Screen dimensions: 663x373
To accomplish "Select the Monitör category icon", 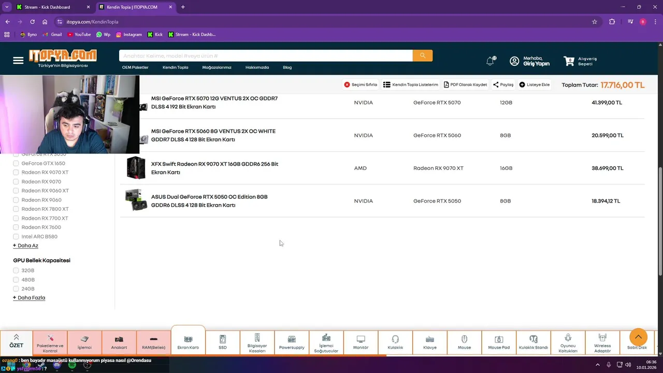I will [361, 342].
